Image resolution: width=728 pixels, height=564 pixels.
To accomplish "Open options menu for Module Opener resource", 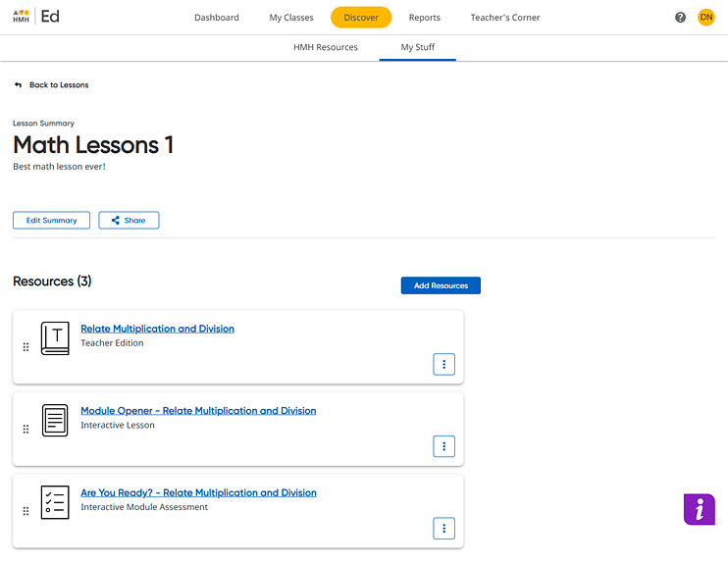I will tap(443, 446).
